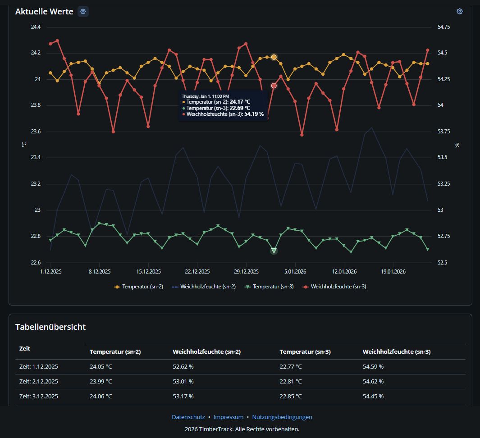
Task: Click highlighted yellow Temperatur (sn-2) data point
Action: pyautogui.click(x=274, y=57)
